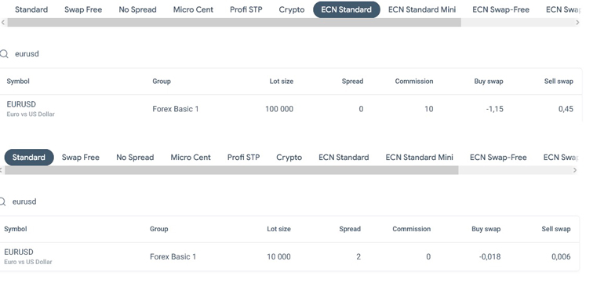The height and width of the screenshot is (283, 604).
Task: Click EURUSD symbol row with lot size 100 000
Action: (291, 109)
